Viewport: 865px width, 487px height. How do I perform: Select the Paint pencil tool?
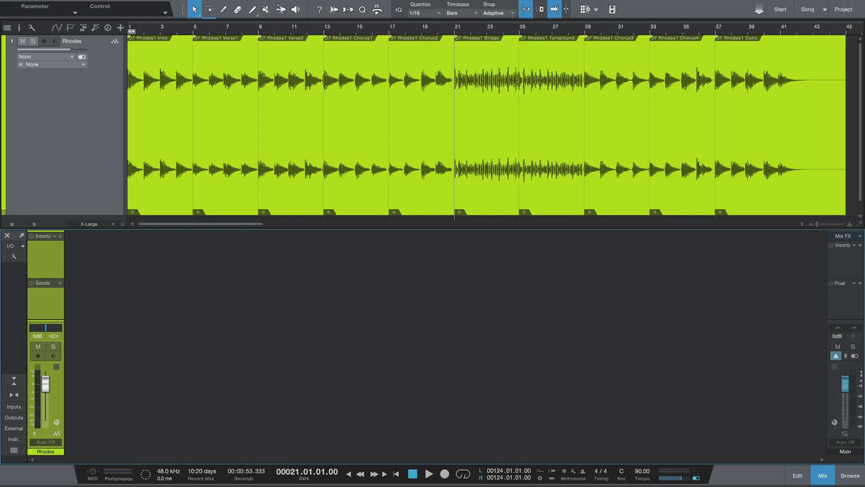[252, 9]
